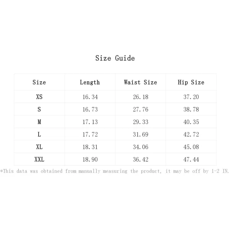The image size is (229, 229).
Task: Select the L size row label
Action: point(39,134)
